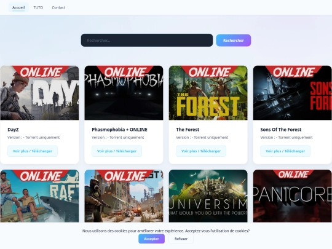Open The Universim thumbnail
The image size is (332, 249).
pos(208,196)
